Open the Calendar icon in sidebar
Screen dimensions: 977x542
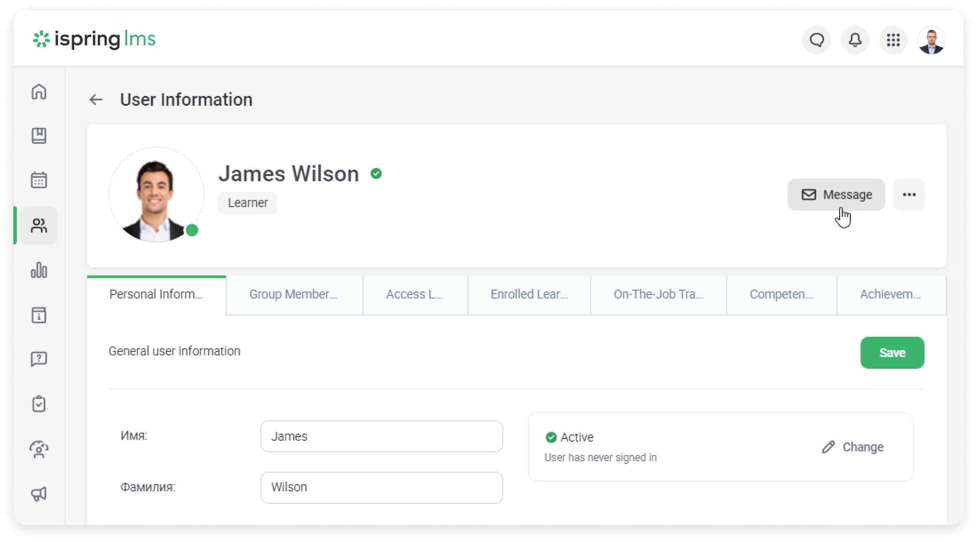coord(39,180)
